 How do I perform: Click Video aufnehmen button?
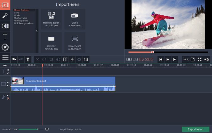pos(75,19)
